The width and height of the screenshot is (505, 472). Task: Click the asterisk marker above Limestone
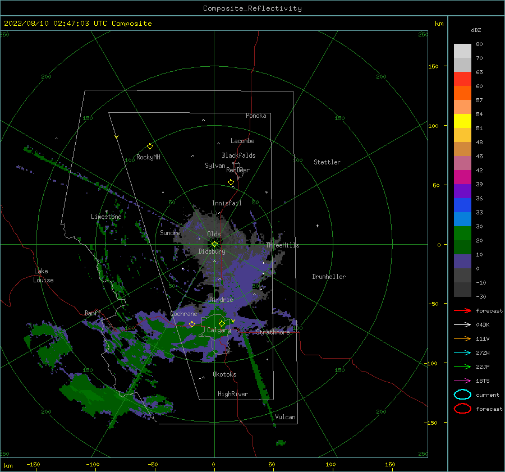tap(106, 212)
